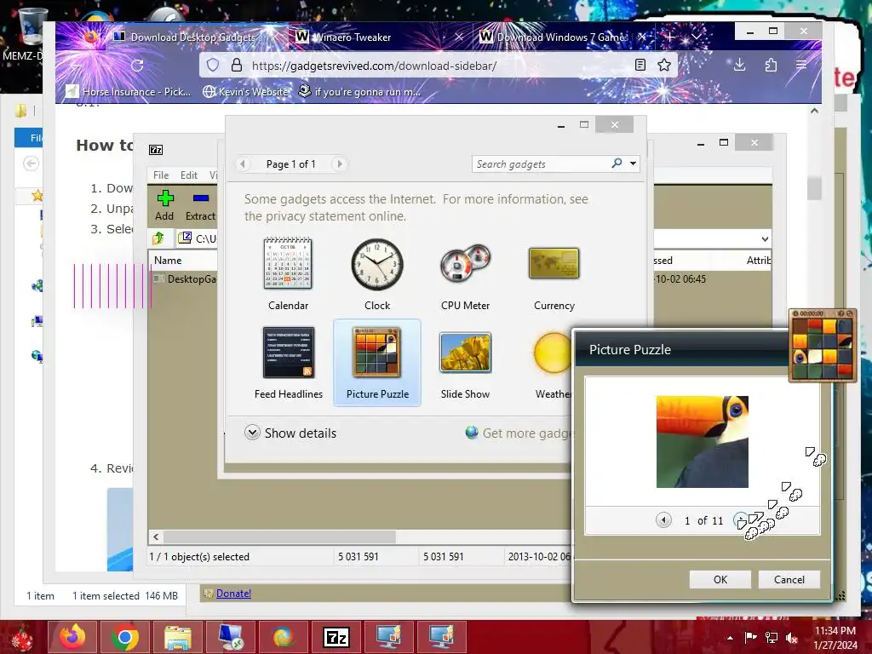The height and width of the screenshot is (654, 872).
Task: Open "if you're gonna run m..." bookmark
Action: 359,92
